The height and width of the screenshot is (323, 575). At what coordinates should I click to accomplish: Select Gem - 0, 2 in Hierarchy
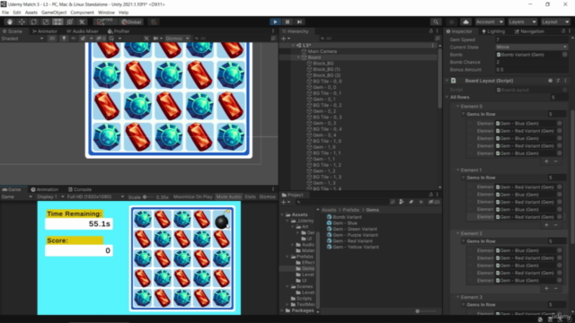pos(323,111)
